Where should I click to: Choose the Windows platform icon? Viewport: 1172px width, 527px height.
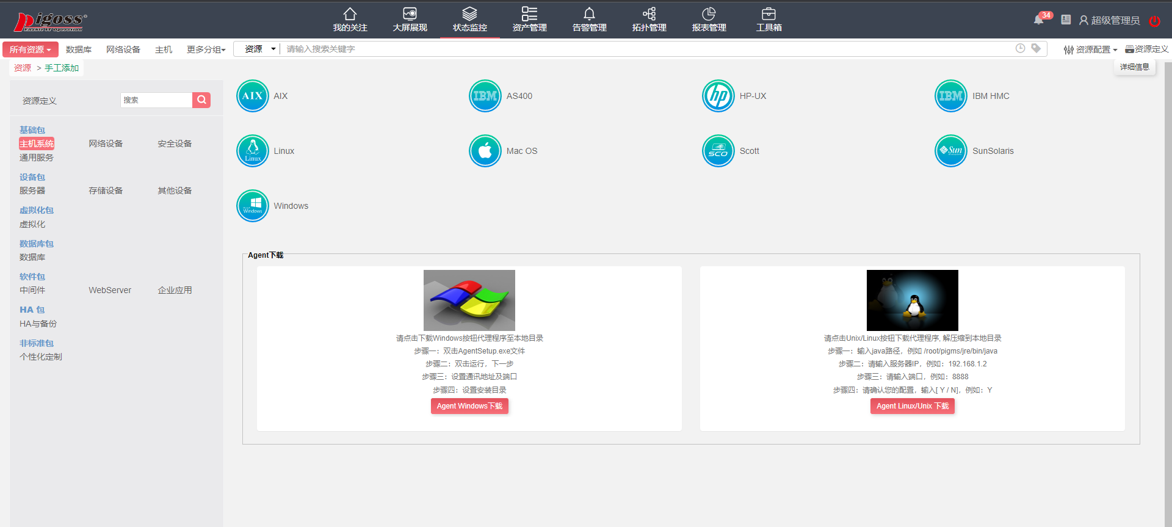253,206
